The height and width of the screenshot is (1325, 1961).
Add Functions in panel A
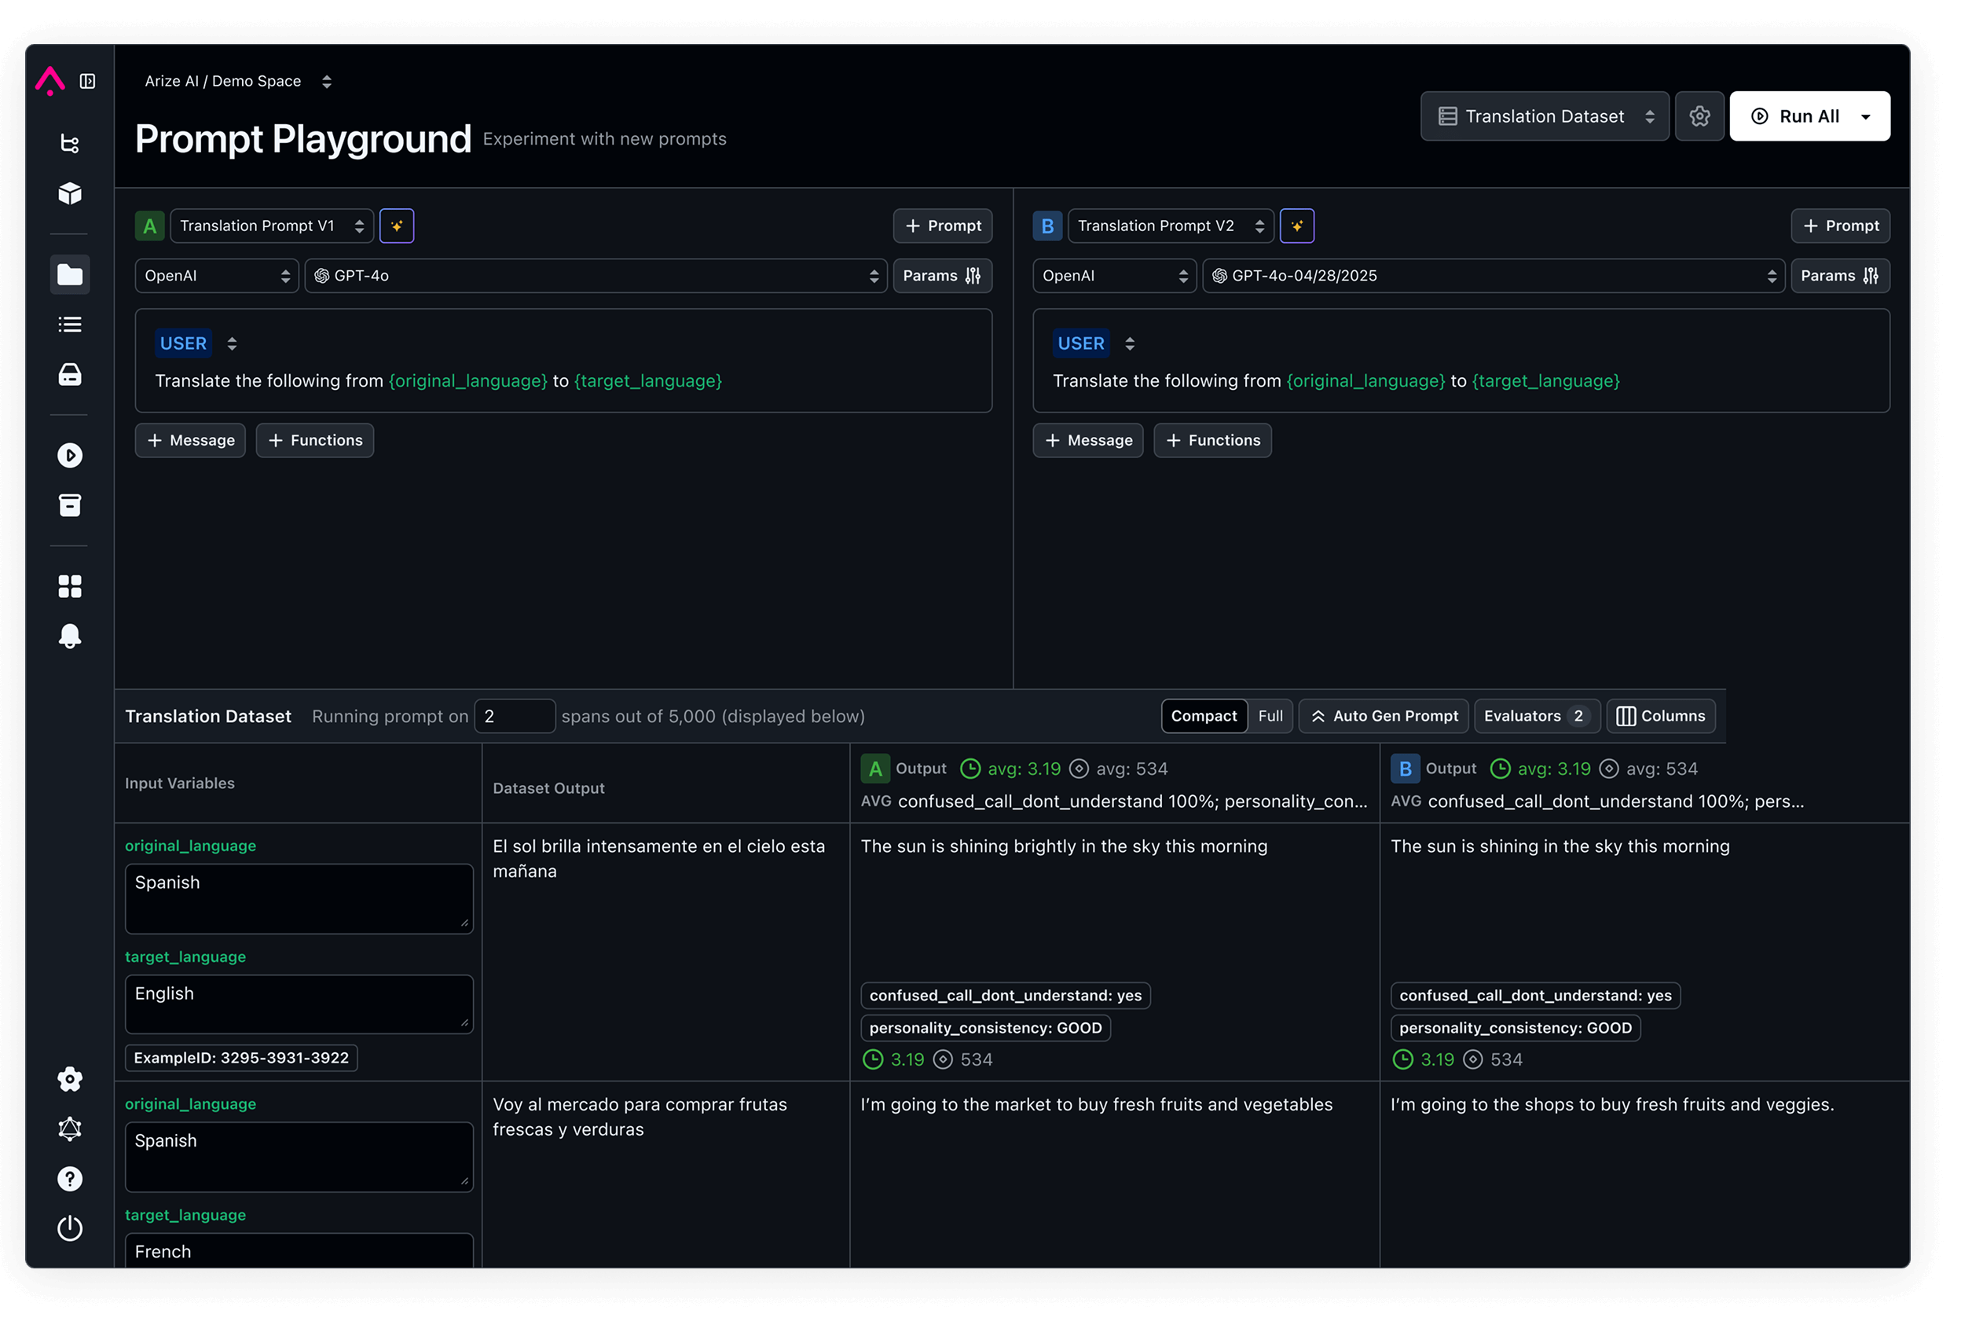pos(315,441)
